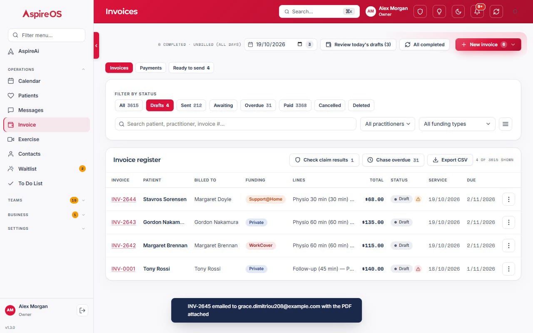
Task: Show All 3615 invoices filter
Action: click(129, 105)
